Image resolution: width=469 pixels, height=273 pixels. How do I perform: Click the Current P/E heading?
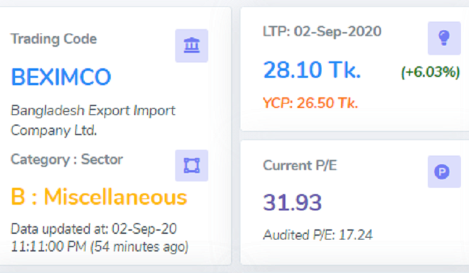point(300,166)
